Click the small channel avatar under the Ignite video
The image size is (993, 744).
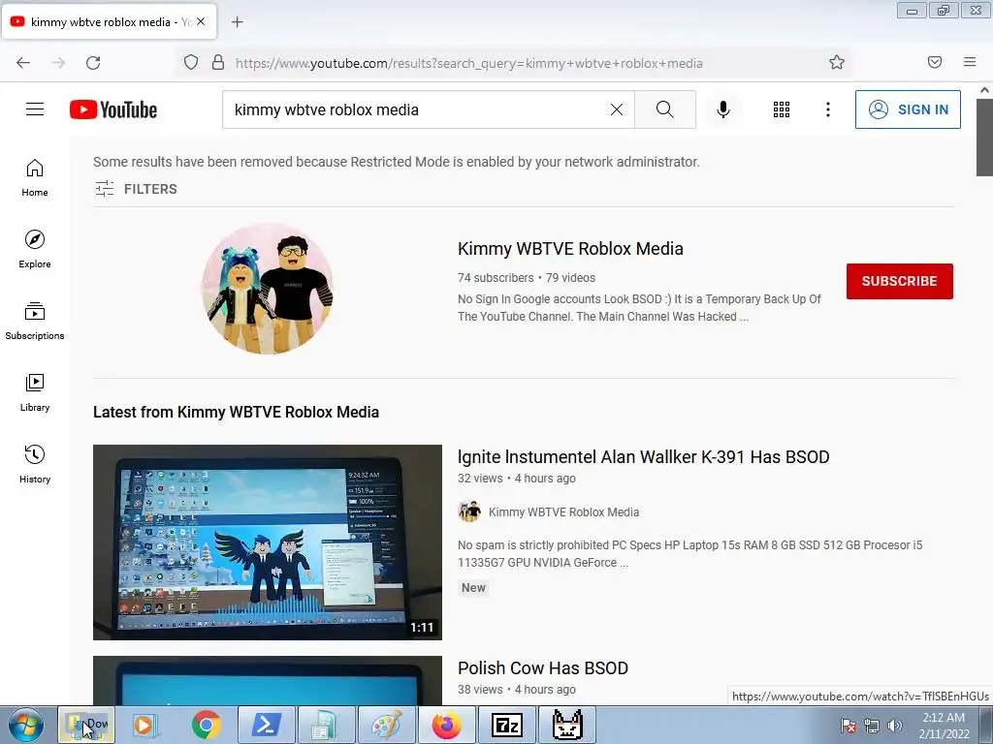coord(469,511)
